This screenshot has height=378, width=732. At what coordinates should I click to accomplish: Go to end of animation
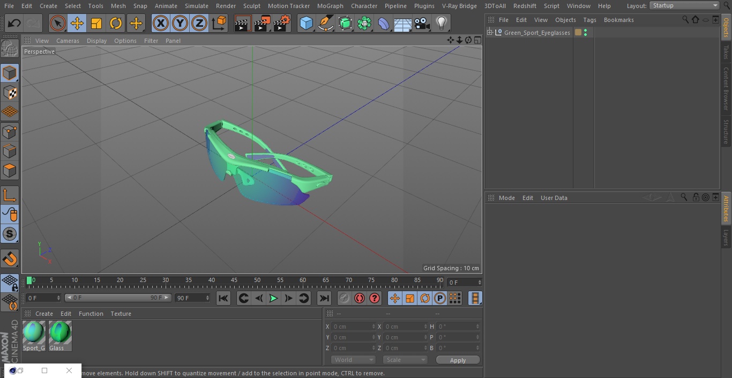coord(324,298)
